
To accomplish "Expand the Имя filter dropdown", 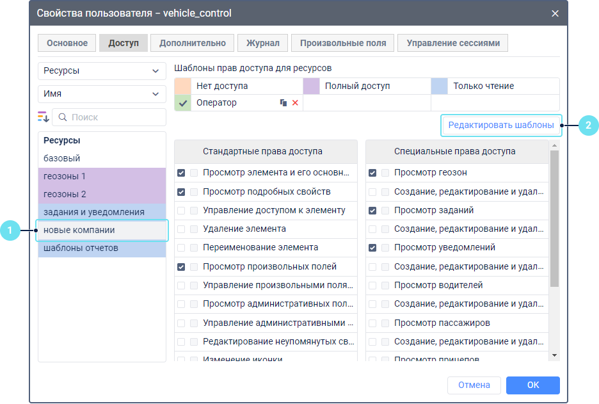I will 102,93.
